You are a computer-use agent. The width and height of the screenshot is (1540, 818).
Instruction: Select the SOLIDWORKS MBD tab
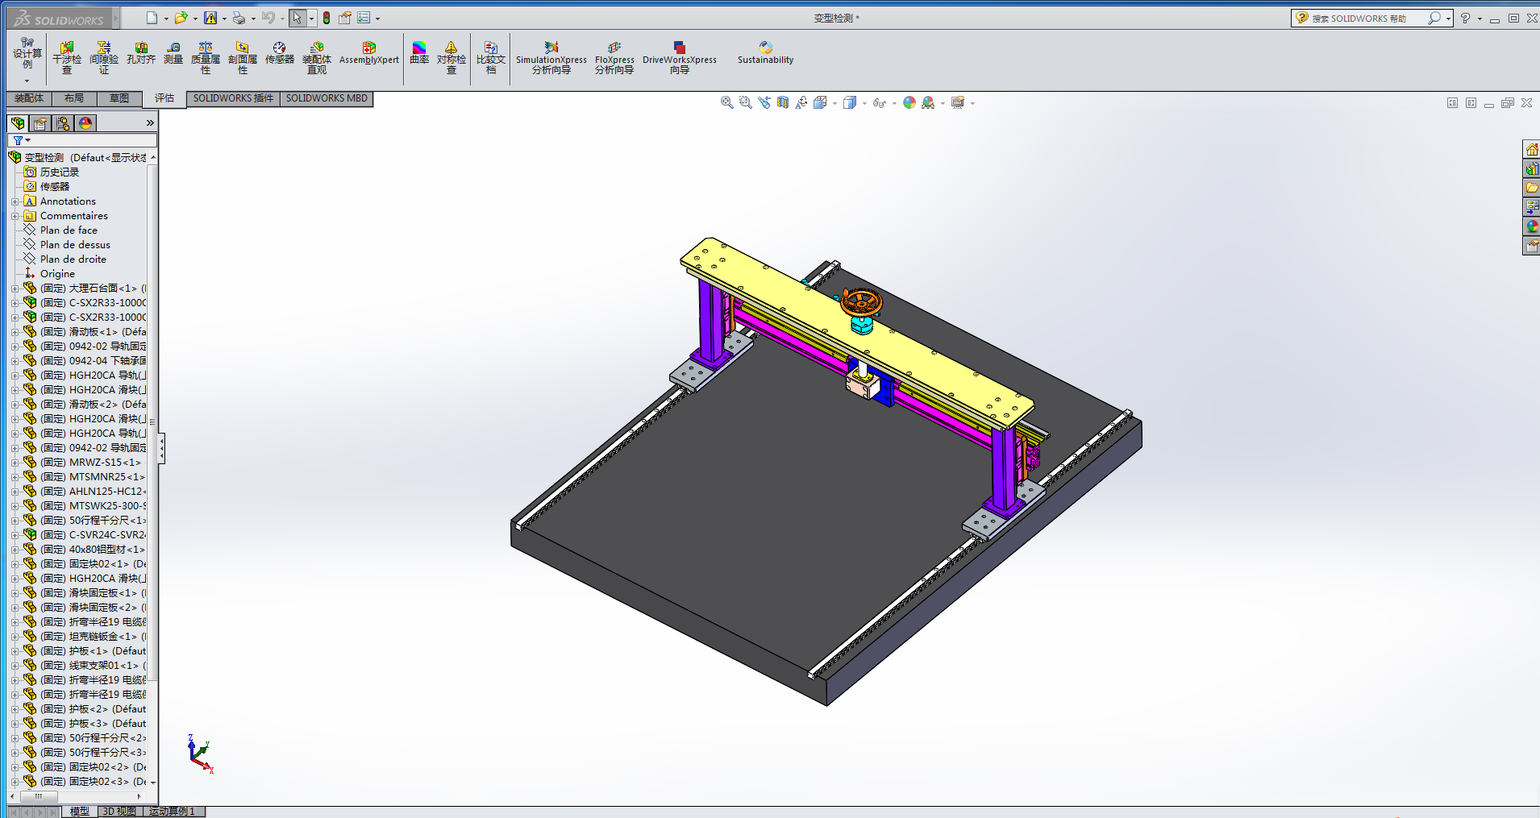327,98
